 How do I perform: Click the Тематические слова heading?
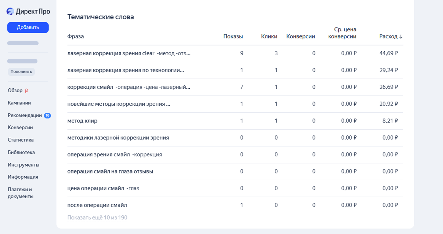tap(101, 17)
